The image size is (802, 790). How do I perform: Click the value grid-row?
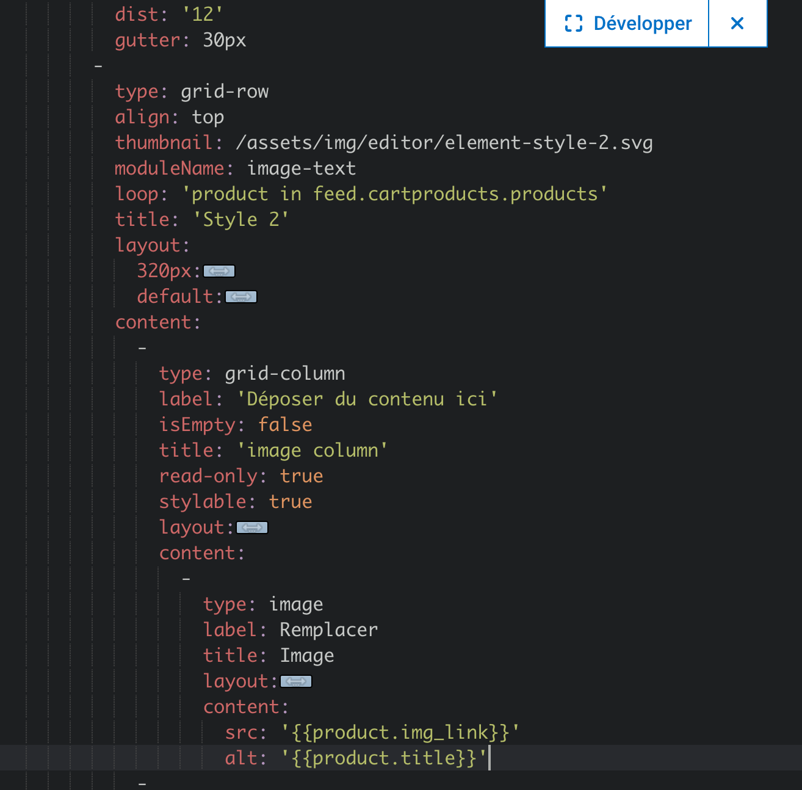click(225, 92)
